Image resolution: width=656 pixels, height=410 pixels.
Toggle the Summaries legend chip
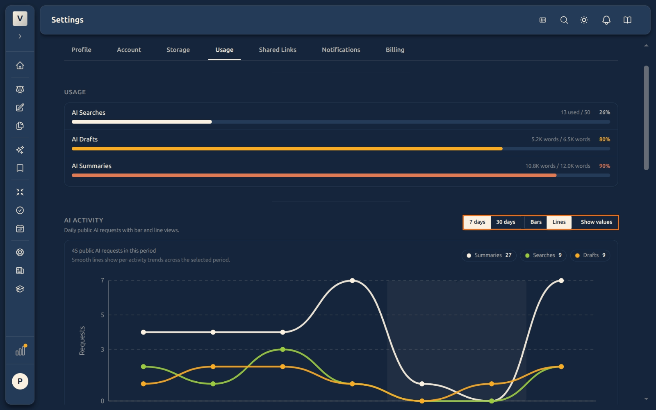pyautogui.click(x=489, y=255)
